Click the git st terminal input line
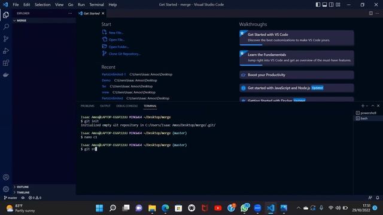This screenshot has width=383, height=215. click(x=89, y=149)
